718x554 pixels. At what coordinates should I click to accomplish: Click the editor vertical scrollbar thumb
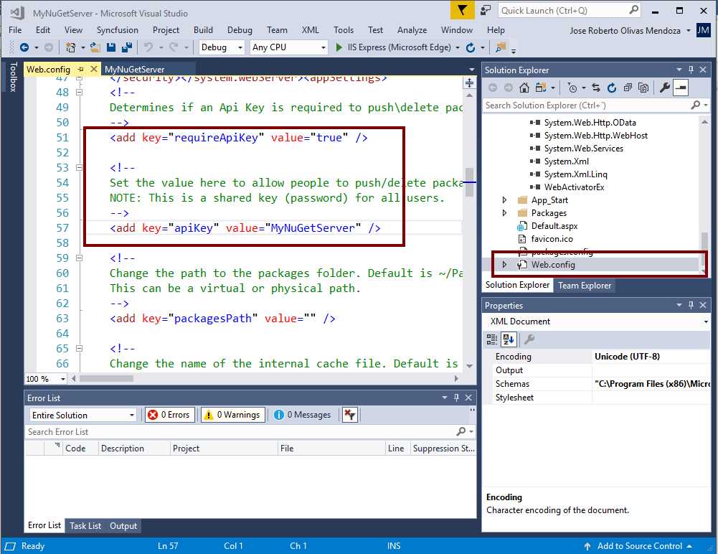pos(469,182)
